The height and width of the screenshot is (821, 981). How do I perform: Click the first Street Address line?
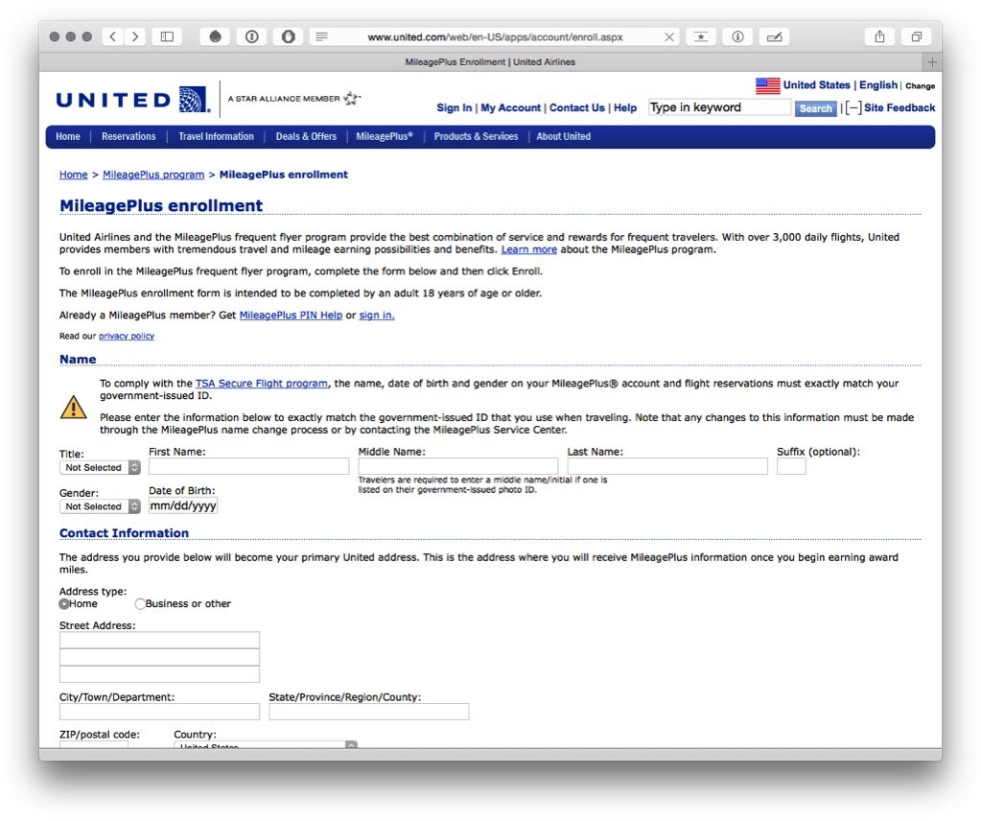tap(159, 640)
